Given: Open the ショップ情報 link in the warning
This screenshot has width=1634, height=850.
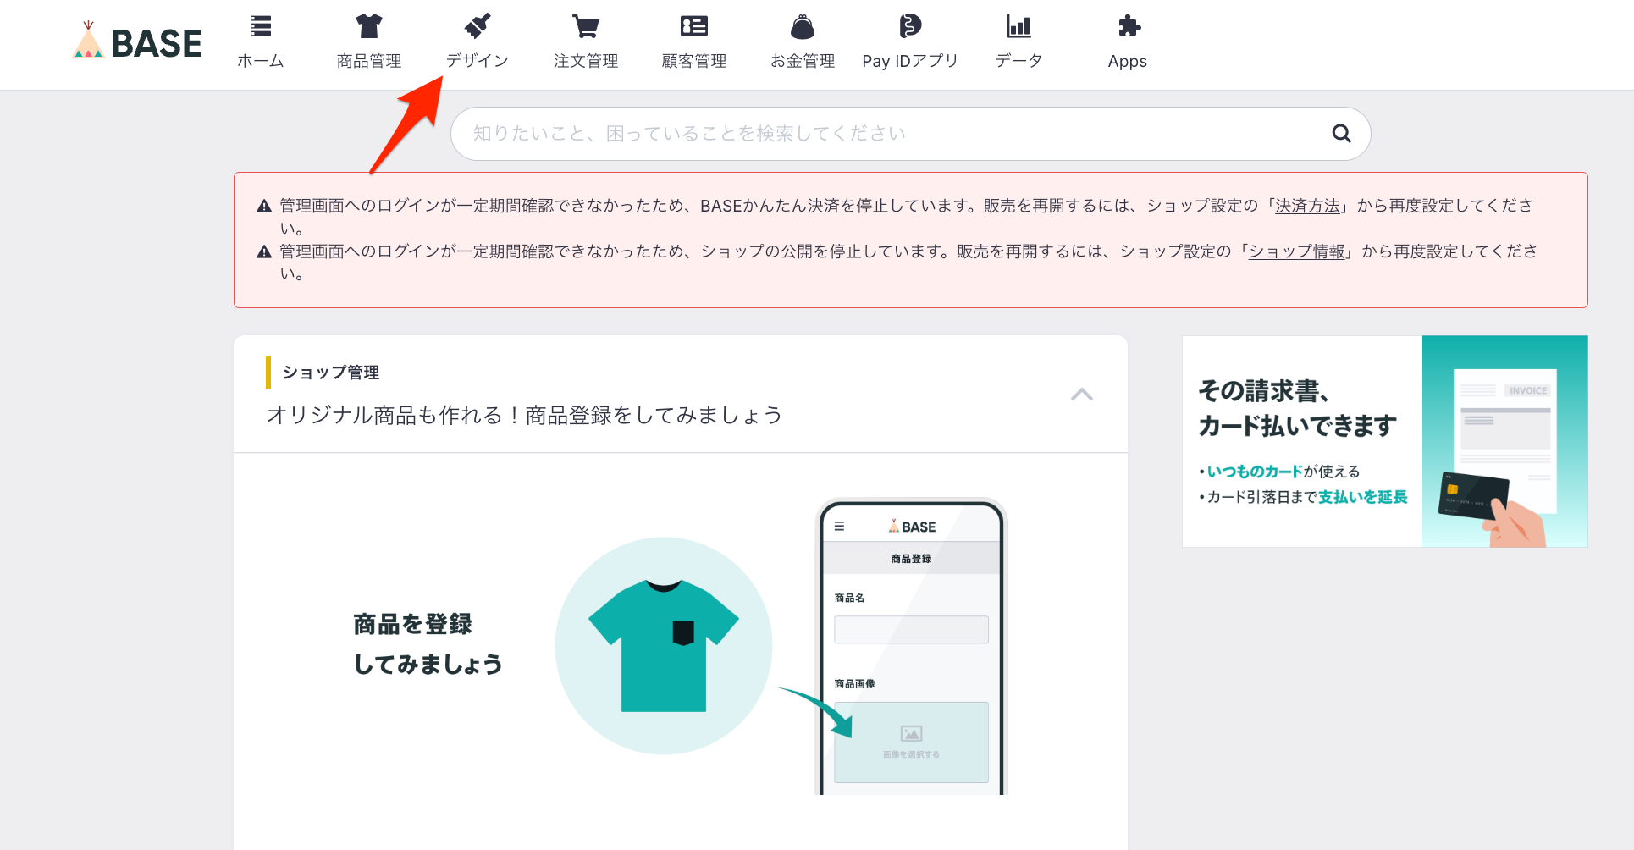Looking at the screenshot, I should pos(1296,251).
